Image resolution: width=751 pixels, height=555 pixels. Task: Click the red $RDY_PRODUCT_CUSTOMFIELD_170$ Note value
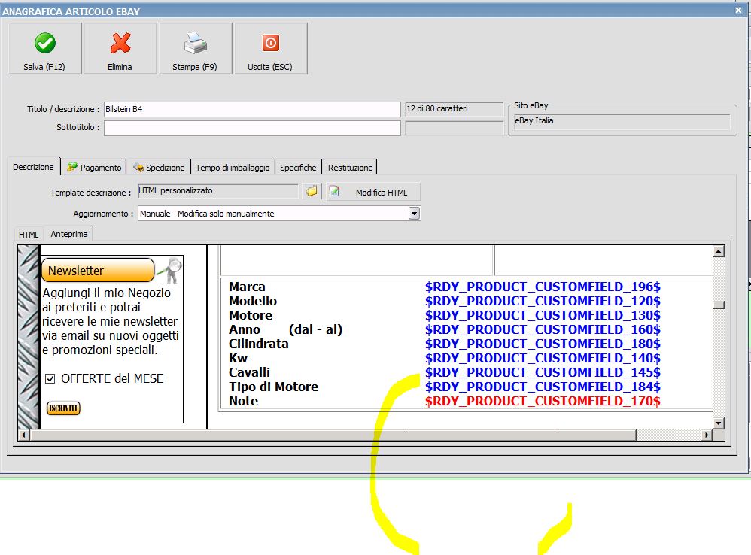tap(543, 401)
